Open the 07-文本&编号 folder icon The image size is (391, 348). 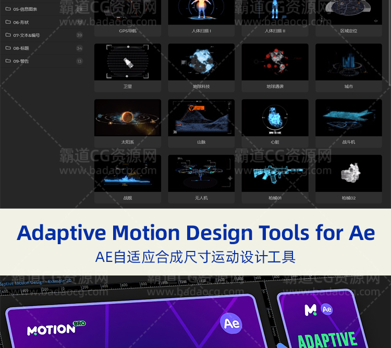pos(8,35)
